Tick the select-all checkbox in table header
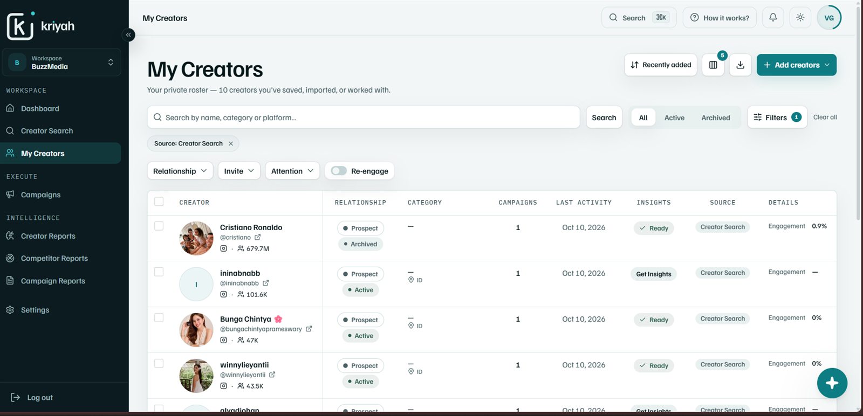This screenshot has width=863, height=416. point(159,202)
